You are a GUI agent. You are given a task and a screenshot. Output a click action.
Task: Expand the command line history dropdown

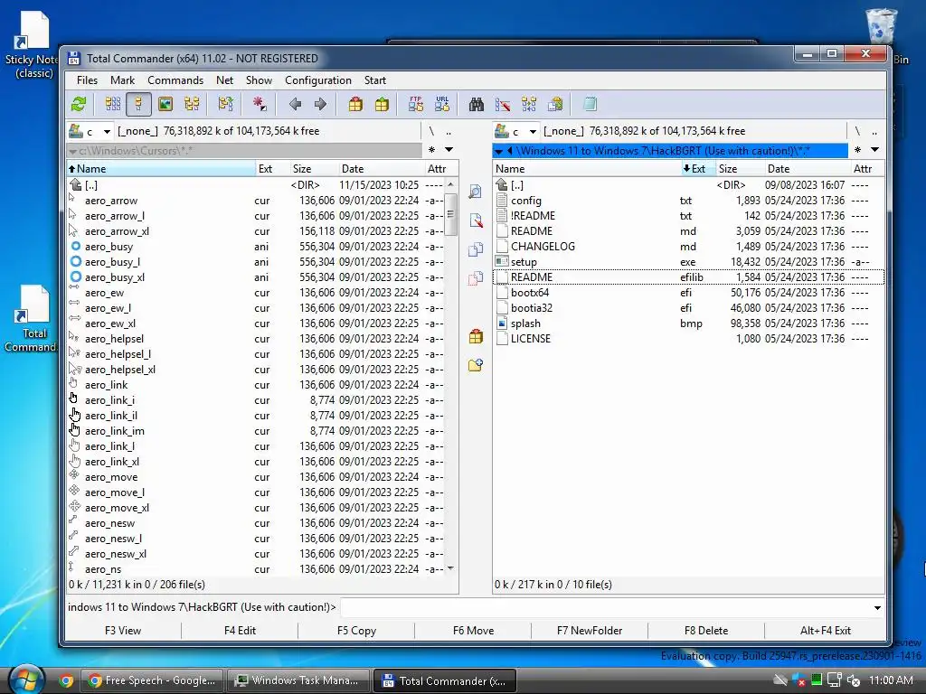(877, 608)
